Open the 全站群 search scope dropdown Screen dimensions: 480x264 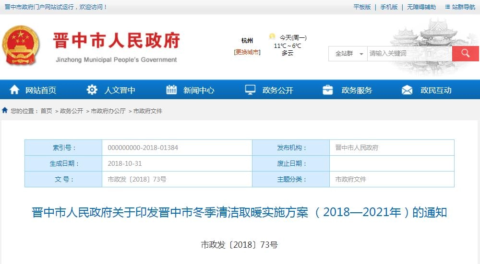pyautogui.click(x=348, y=54)
